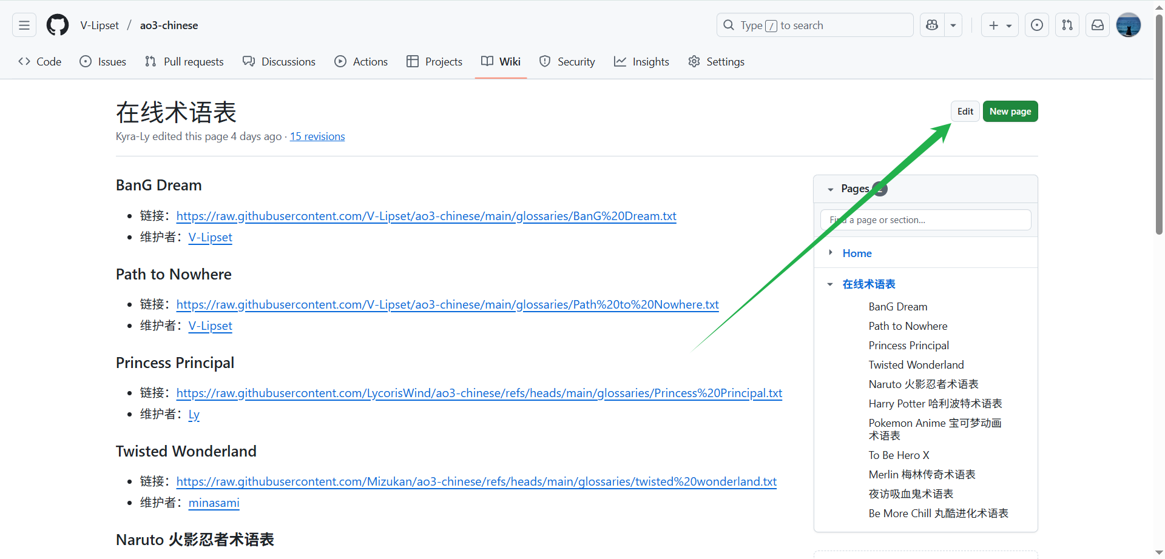Focus the find a page or section field
The width and height of the screenshot is (1165, 559).
[x=925, y=220]
